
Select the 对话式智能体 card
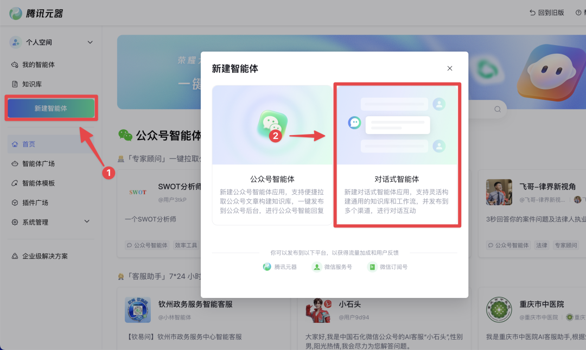point(397,155)
